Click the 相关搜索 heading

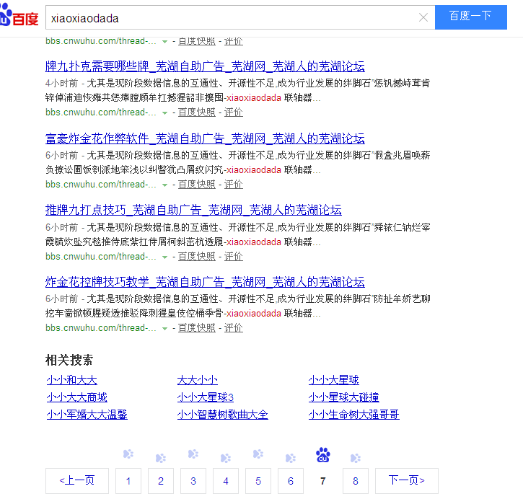[x=69, y=360]
